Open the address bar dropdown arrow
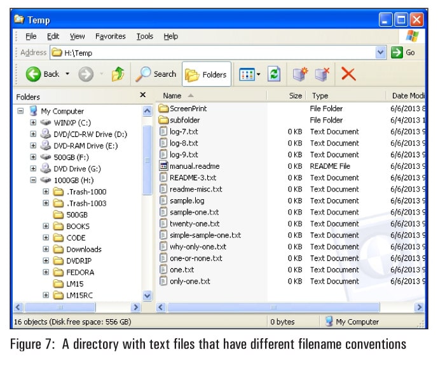 (381, 53)
